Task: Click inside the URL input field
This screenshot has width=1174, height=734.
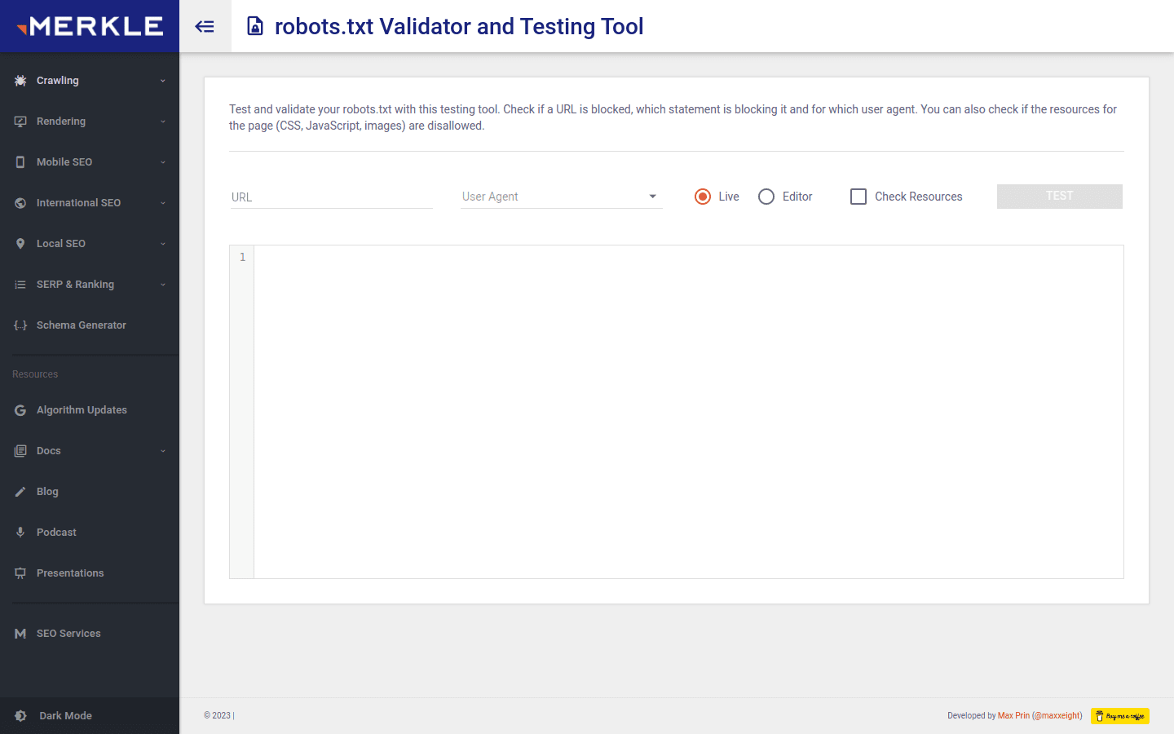Action: pyautogui.click(x=330, y=197)
